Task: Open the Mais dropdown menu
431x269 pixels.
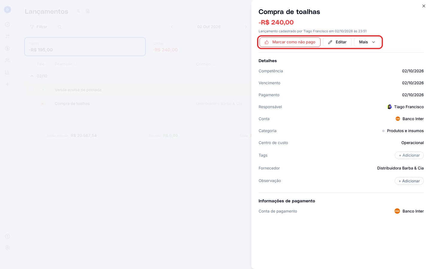Action: [x=367, y=42]
